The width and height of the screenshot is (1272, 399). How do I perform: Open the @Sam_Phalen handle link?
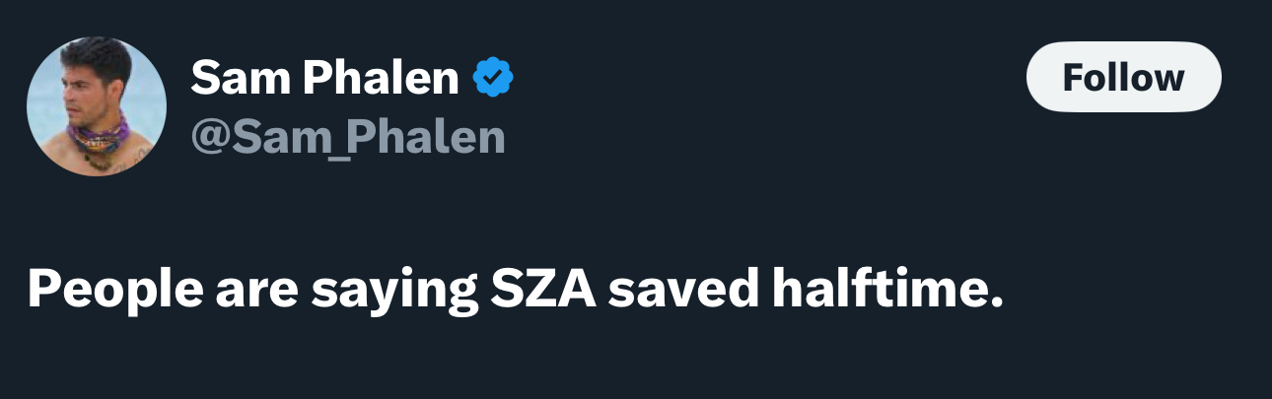pyautogui.click(x=347, y=138)
